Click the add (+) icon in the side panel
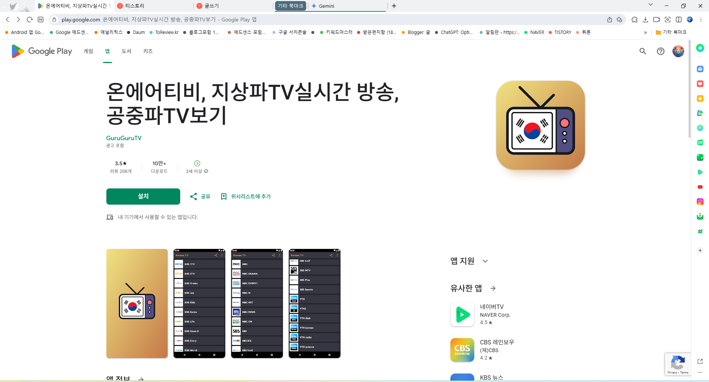Screen dimensions: 709x382 tap(700, 250)
